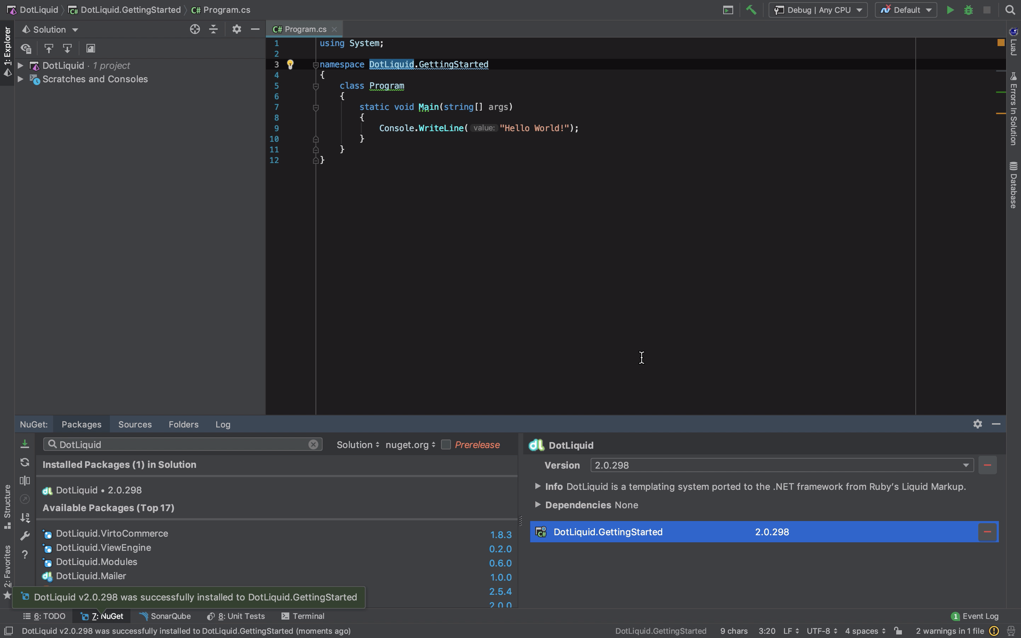This screenshot has height=638, width=1021.
Task: Open the Solution view dropdown
Action: pos(50,29)
